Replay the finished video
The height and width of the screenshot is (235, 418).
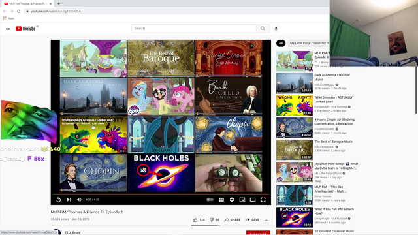59,200
